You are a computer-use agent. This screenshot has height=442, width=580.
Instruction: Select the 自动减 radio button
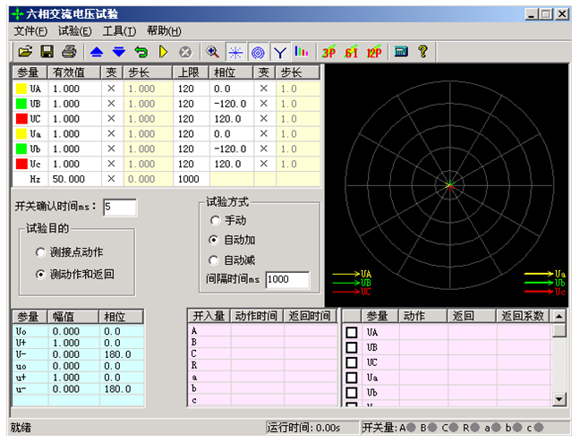point(215,259)
